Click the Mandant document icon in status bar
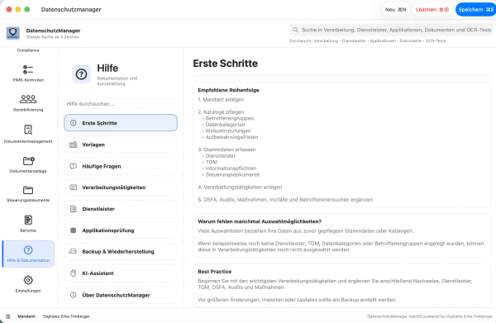 [x=8, y=316]
